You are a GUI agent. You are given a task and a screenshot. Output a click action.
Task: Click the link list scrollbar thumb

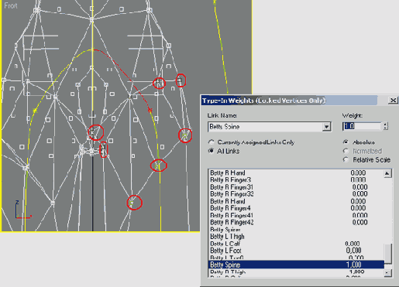coord(388,253)
